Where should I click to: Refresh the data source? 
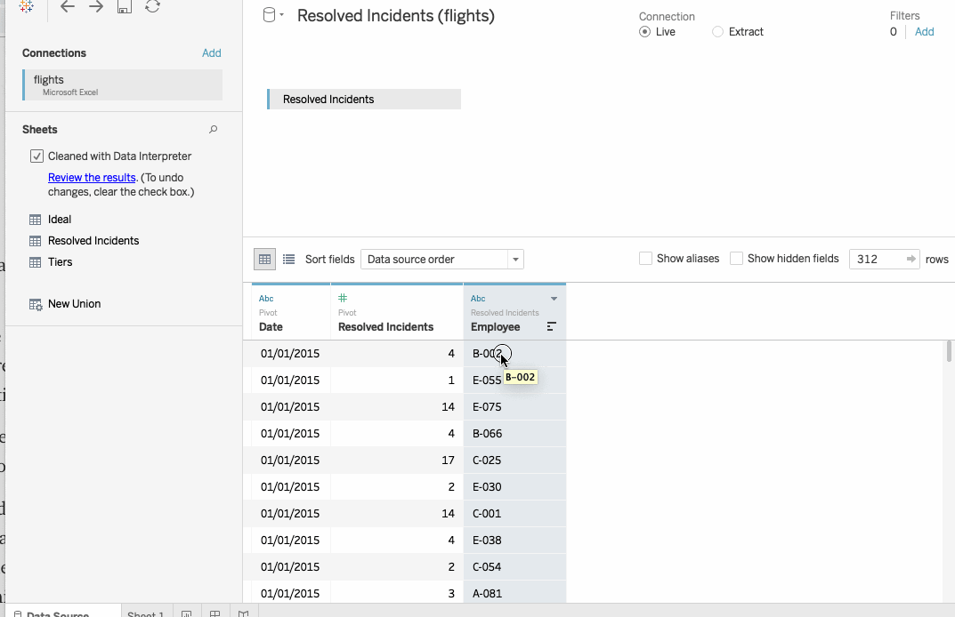pyautogui.click(x=152, y=6)
